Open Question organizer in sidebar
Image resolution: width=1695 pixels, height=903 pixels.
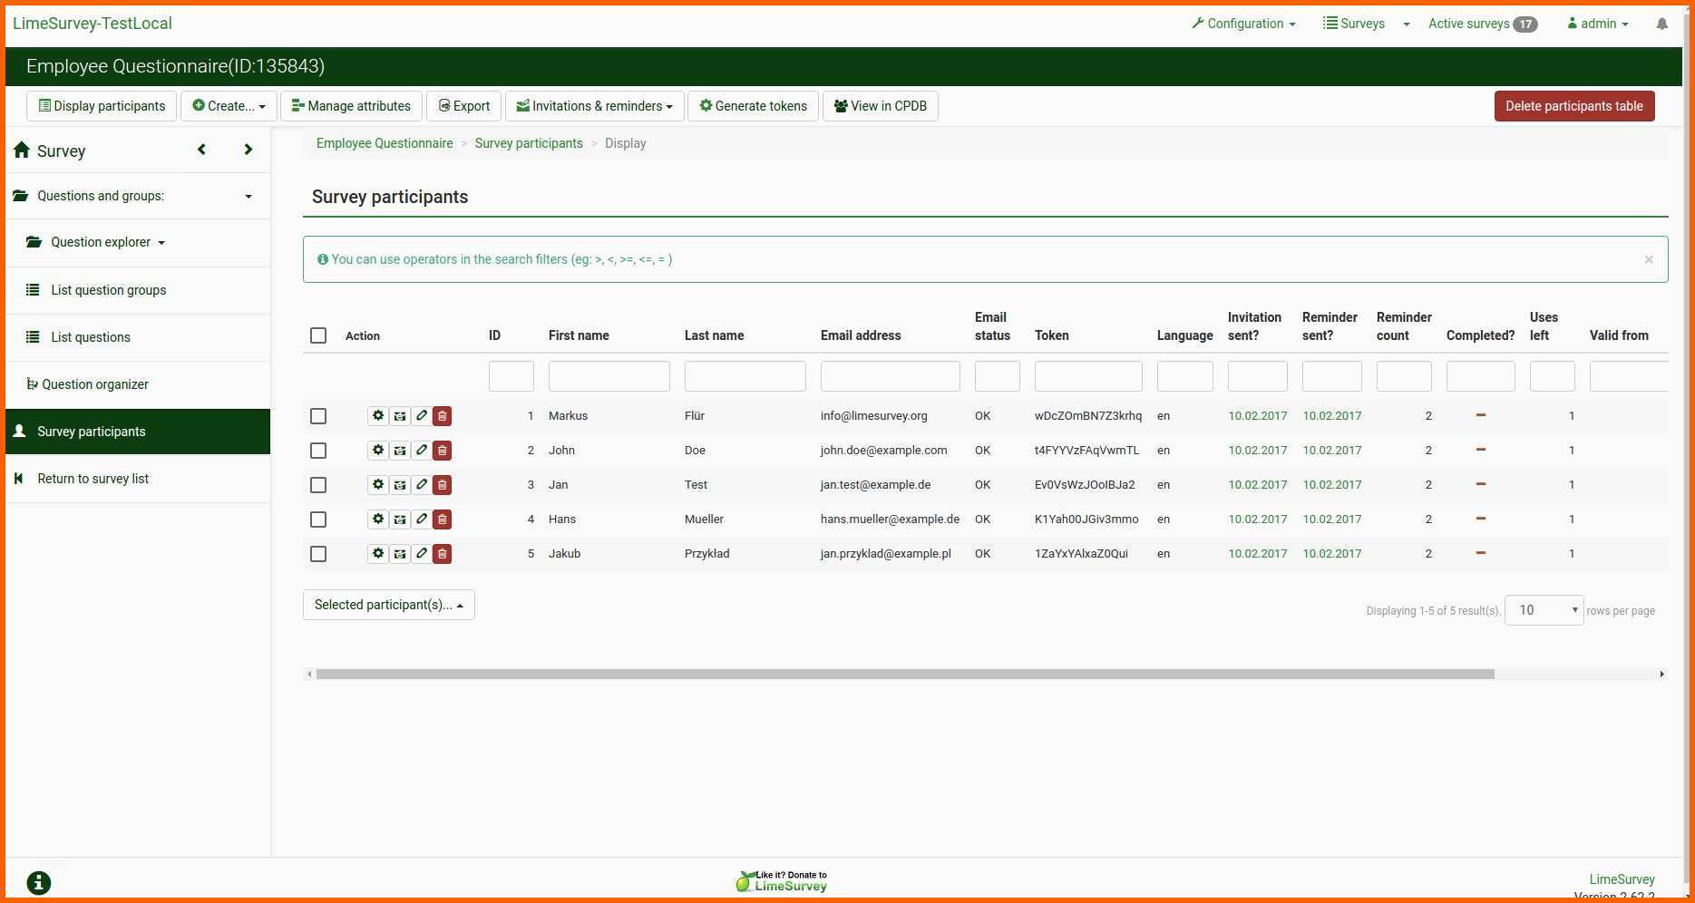138,384
